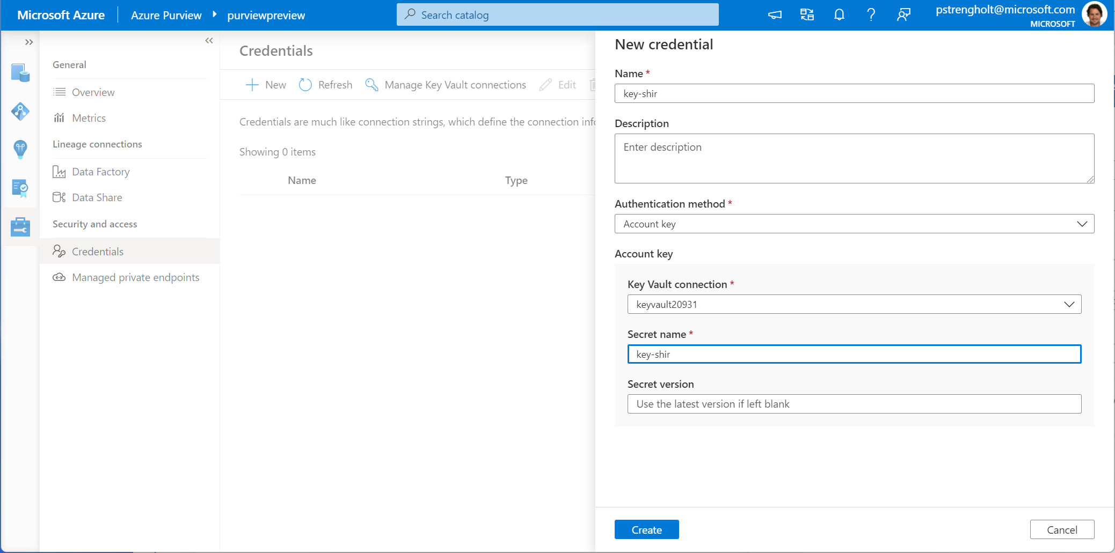This screenshot has width=1115, height=553.
Task: Click the purviewpreview breadcrumb
Action: [266, 15]
